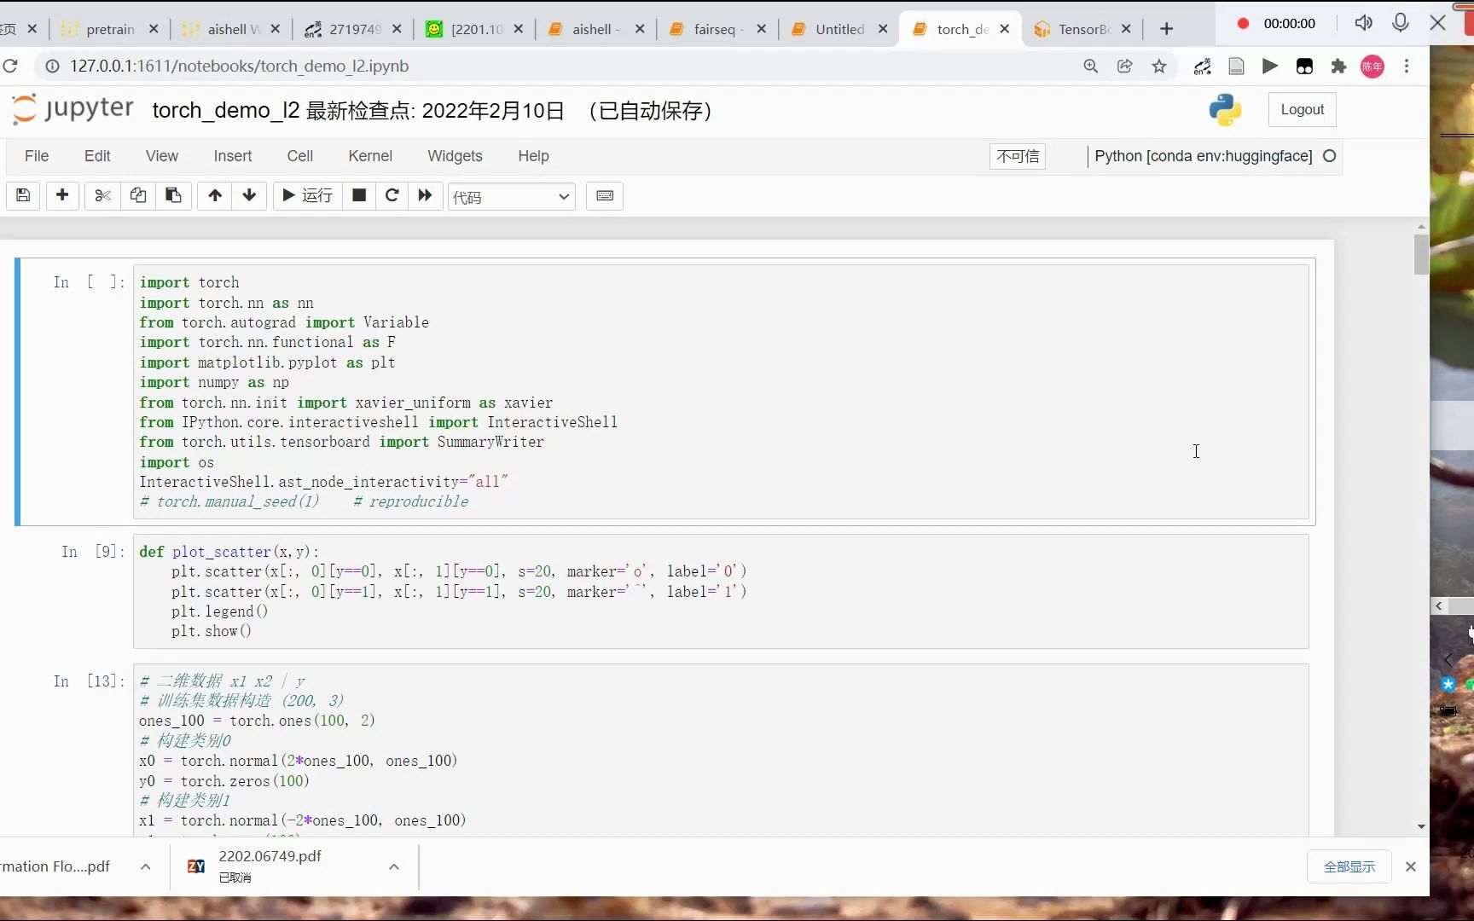
Task: Open the Widgets menu
Action: tap(455, 156)
